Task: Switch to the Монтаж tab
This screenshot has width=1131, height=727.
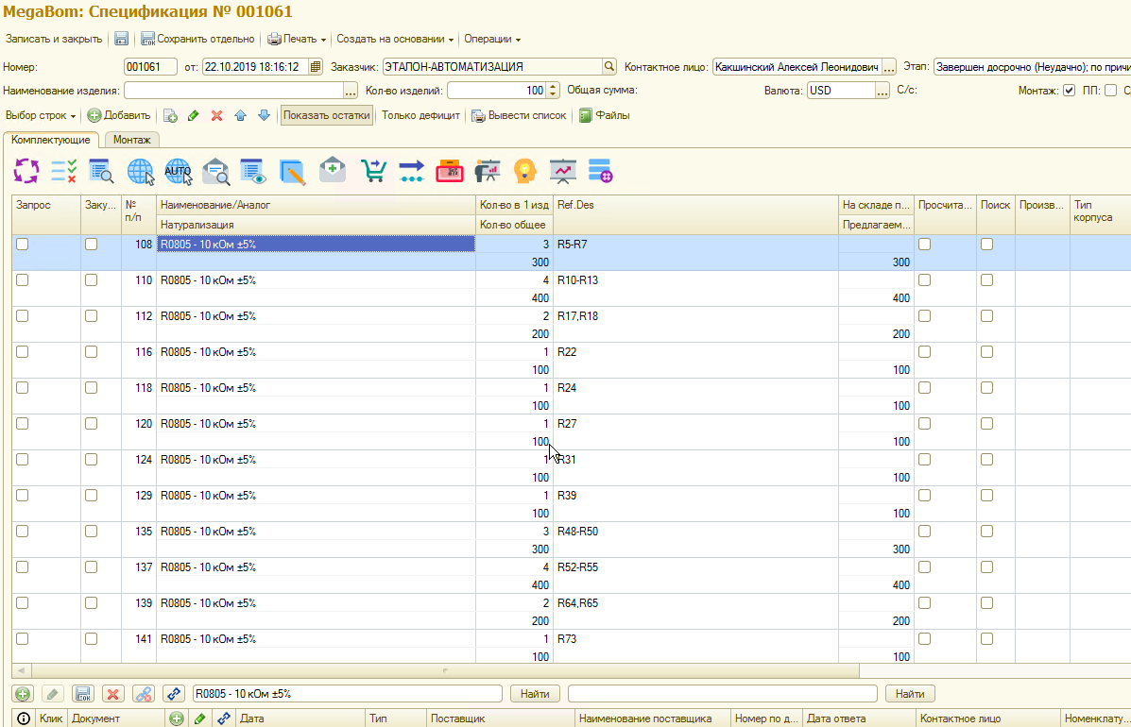Action: tap(131, 140)
